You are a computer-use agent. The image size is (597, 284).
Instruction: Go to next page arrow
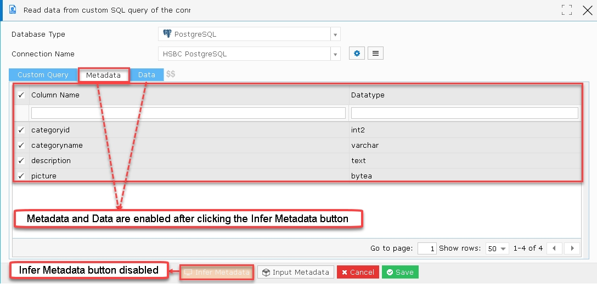572,248
